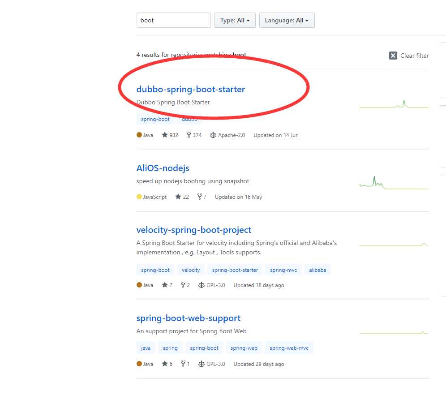Click the spring-web topic tag

(x=244, y=348)
